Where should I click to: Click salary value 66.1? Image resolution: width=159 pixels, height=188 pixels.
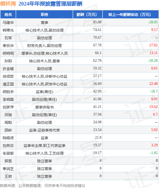(98, 53)
